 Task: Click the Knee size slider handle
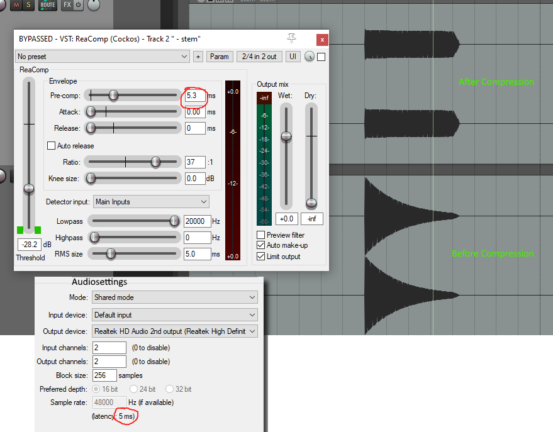(91, 179)
